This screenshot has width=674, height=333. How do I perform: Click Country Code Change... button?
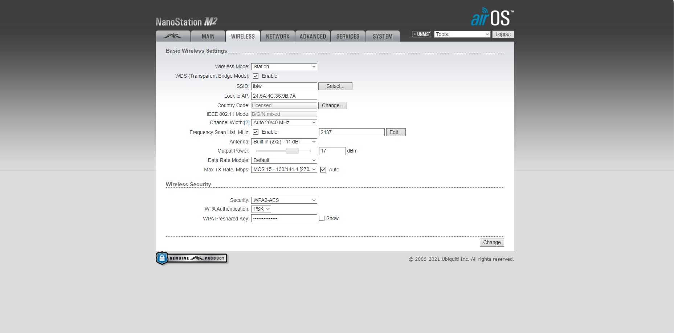332,105
